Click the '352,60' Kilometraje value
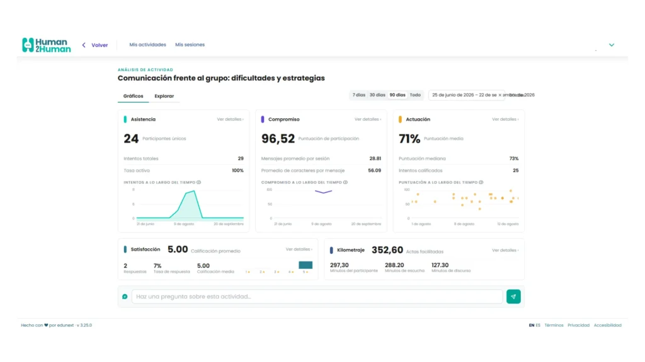Screen dimensions: 645x362 click(x=387, y=250)
